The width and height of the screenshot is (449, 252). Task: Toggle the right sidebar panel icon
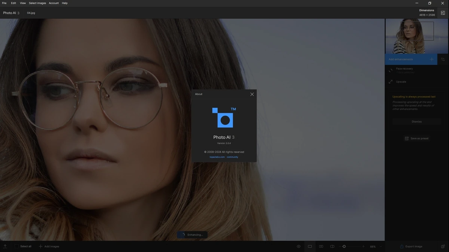pos(443,13)
